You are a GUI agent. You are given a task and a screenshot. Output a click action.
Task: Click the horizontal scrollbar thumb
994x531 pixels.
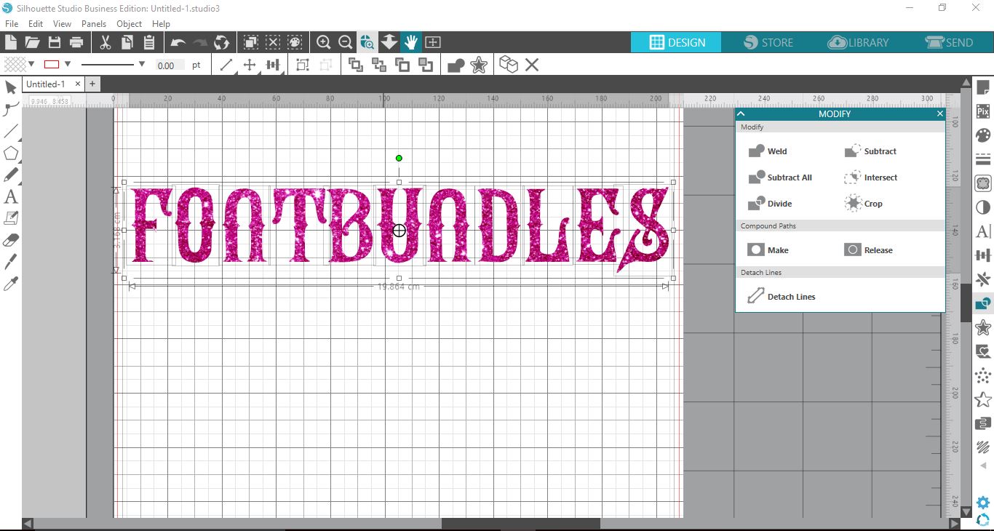tap(521, 524)
